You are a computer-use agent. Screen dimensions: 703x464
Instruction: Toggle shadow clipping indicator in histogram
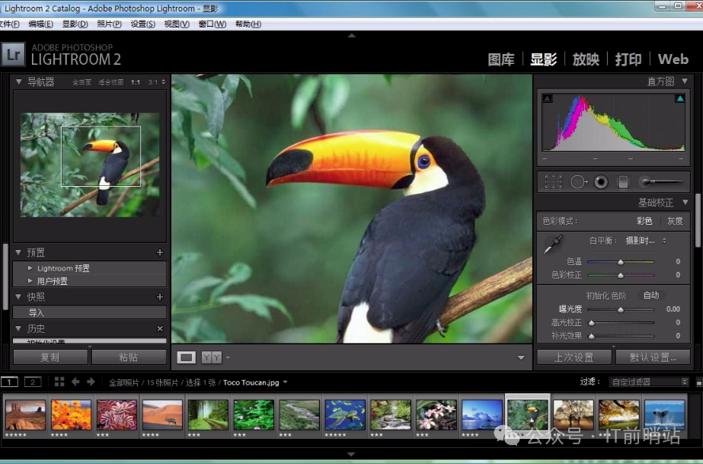coord(547,98)
